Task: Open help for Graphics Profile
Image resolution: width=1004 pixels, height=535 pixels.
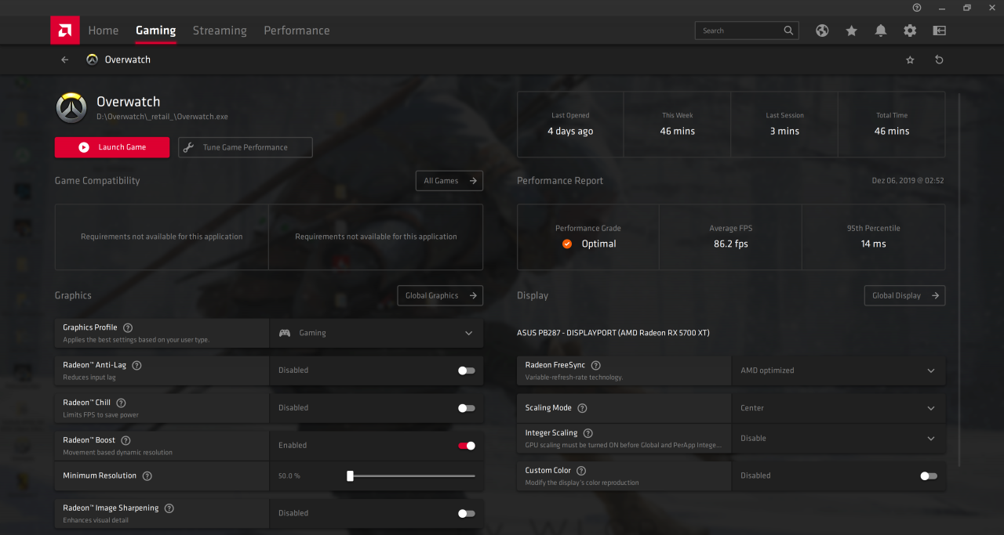Action: pos(128,327)
